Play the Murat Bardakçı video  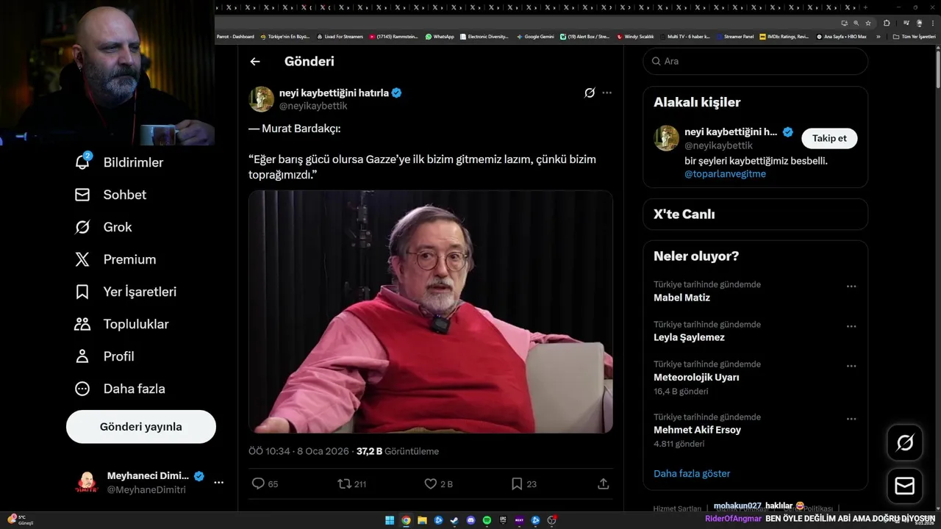click(x=430, y=312)
